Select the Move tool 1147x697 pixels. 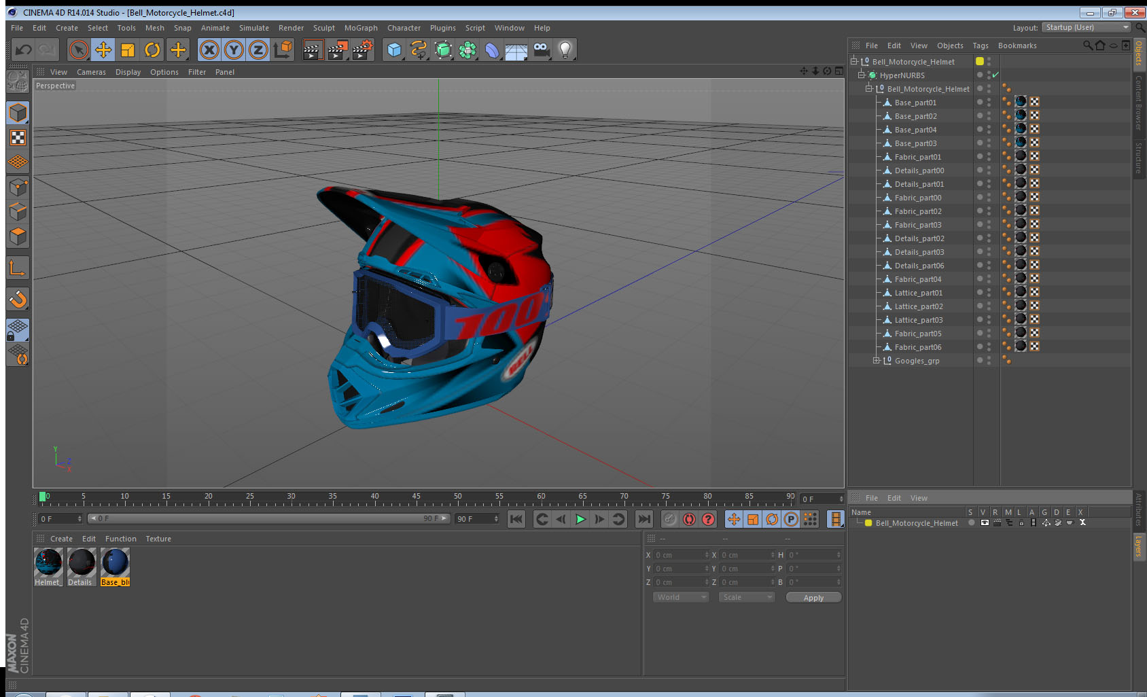[x=103, y=50]
